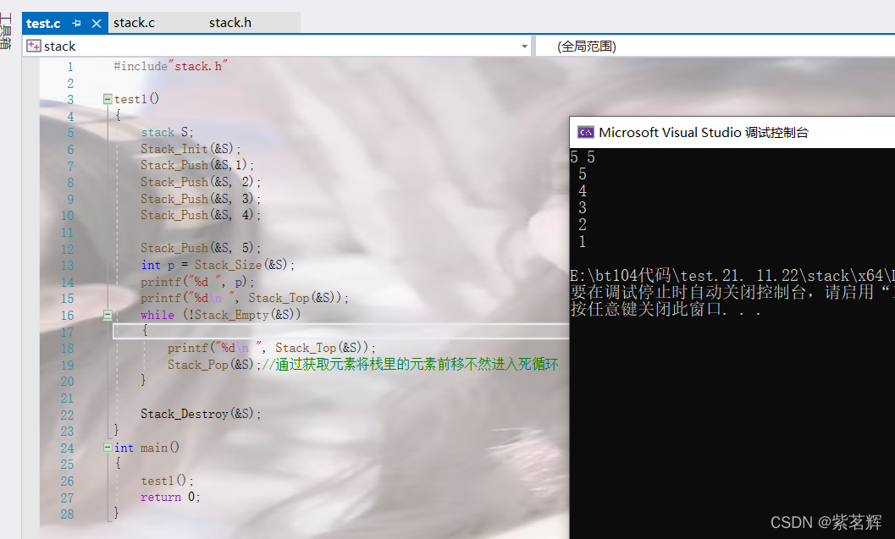The height and width of the screenshot is (539, 895).
Task: Open the stack.h tab
Action: pyautogui.click(x=230, y=23)
